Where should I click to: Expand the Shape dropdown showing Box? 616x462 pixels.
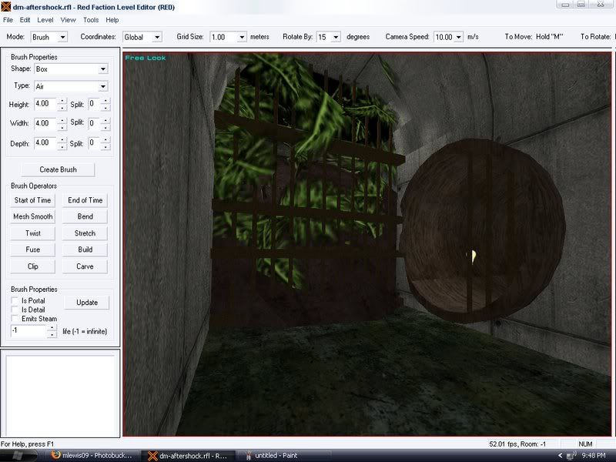pyautogui.click(x=103, y=69)
